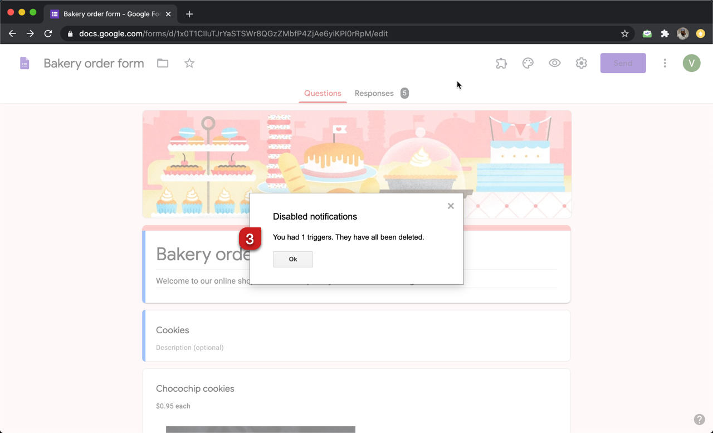Bookmark the page via the address bar star

(x=625, y=33)
